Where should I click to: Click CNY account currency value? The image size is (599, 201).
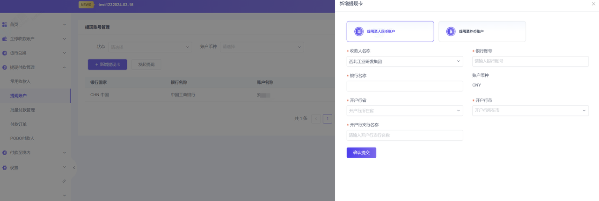click(x=476, y=85)
